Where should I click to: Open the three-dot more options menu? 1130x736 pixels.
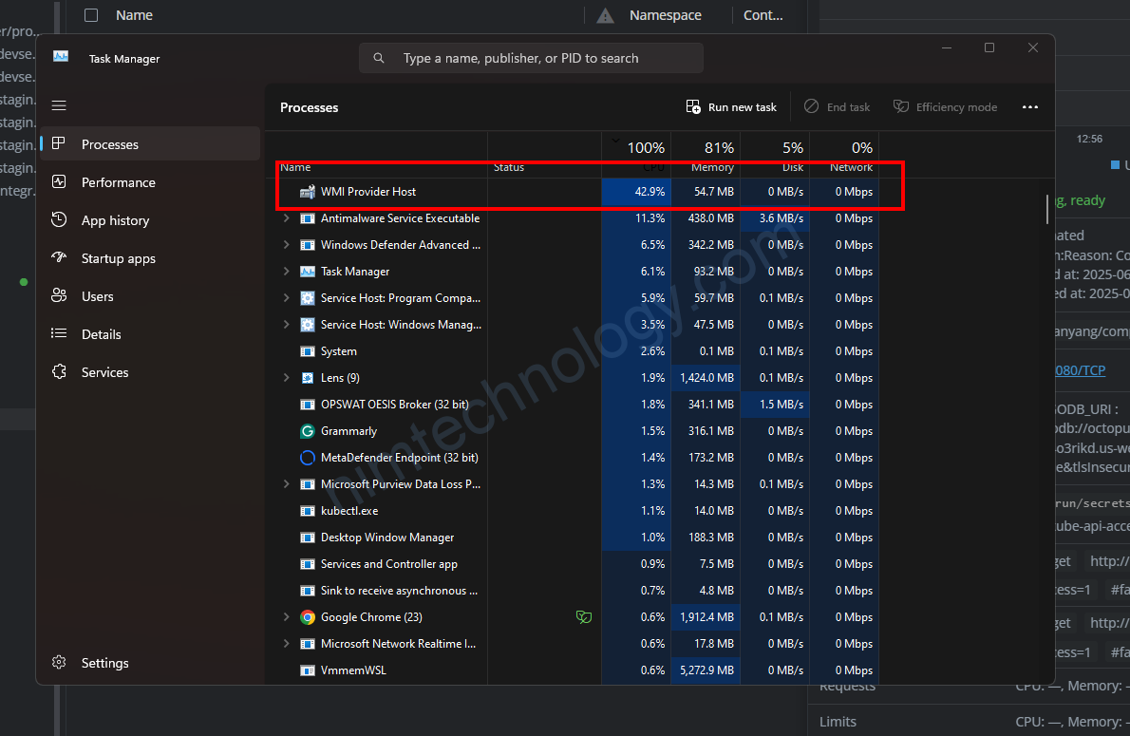[1030, 107]
